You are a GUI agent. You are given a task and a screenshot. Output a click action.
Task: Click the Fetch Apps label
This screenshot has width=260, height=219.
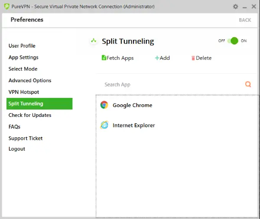click(x=120, y=58)
